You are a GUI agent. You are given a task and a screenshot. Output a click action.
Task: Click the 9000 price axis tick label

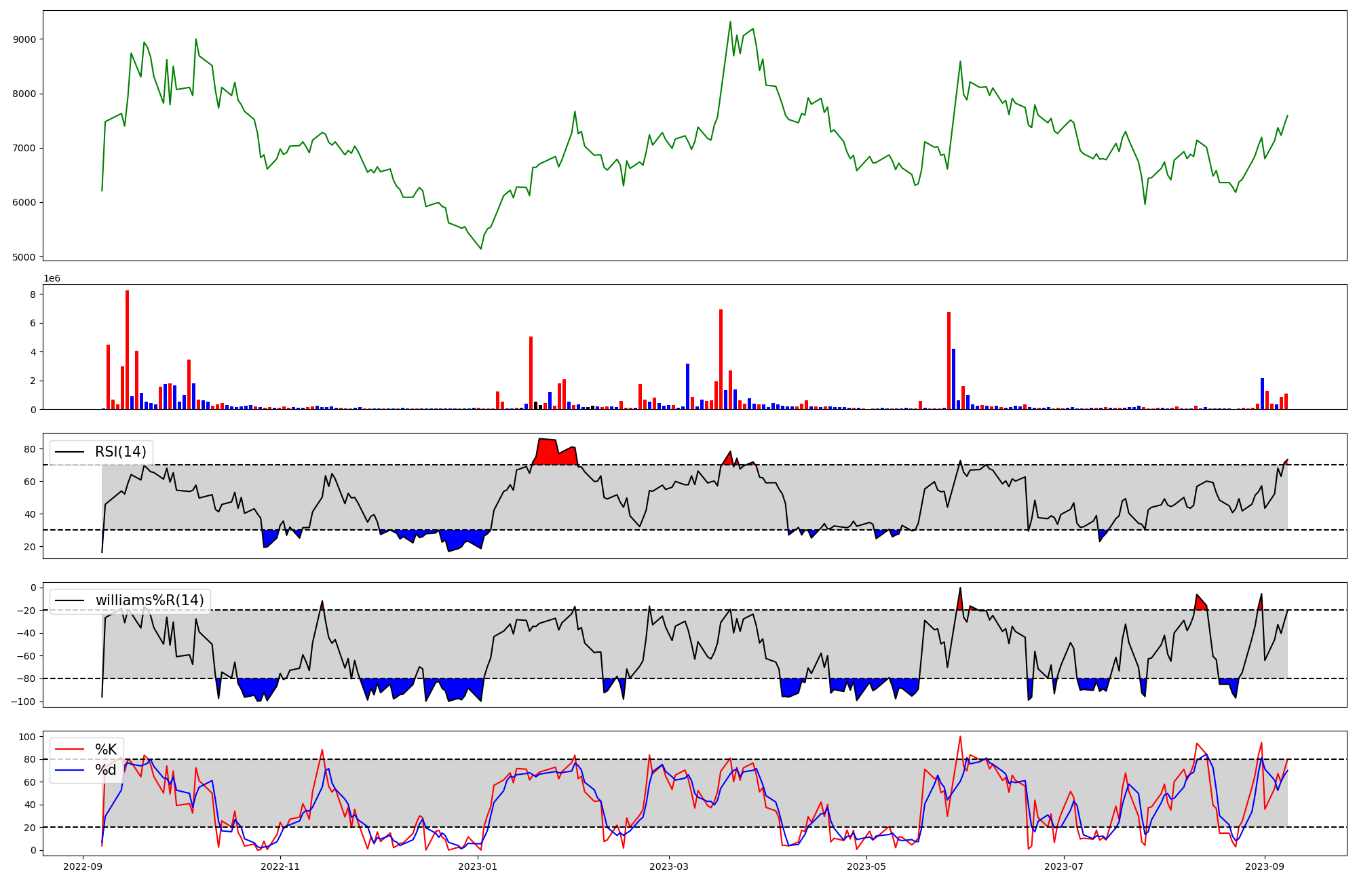(24, 39)
